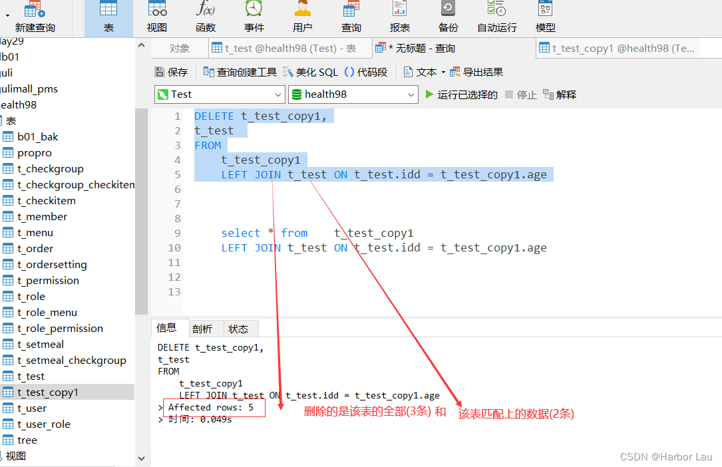Click the sidebar scrollbar up arrow
The height and width of the screenshot is (467, 722).
[141, 45]
